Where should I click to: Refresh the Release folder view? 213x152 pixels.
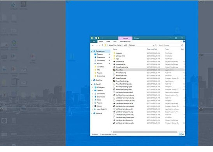(x=155, y=45)
